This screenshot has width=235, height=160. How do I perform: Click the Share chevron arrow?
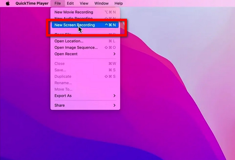[114, 105]
